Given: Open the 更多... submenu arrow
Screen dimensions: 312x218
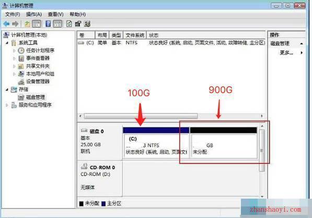Looking at the screenshot, I should coord(302,53).
